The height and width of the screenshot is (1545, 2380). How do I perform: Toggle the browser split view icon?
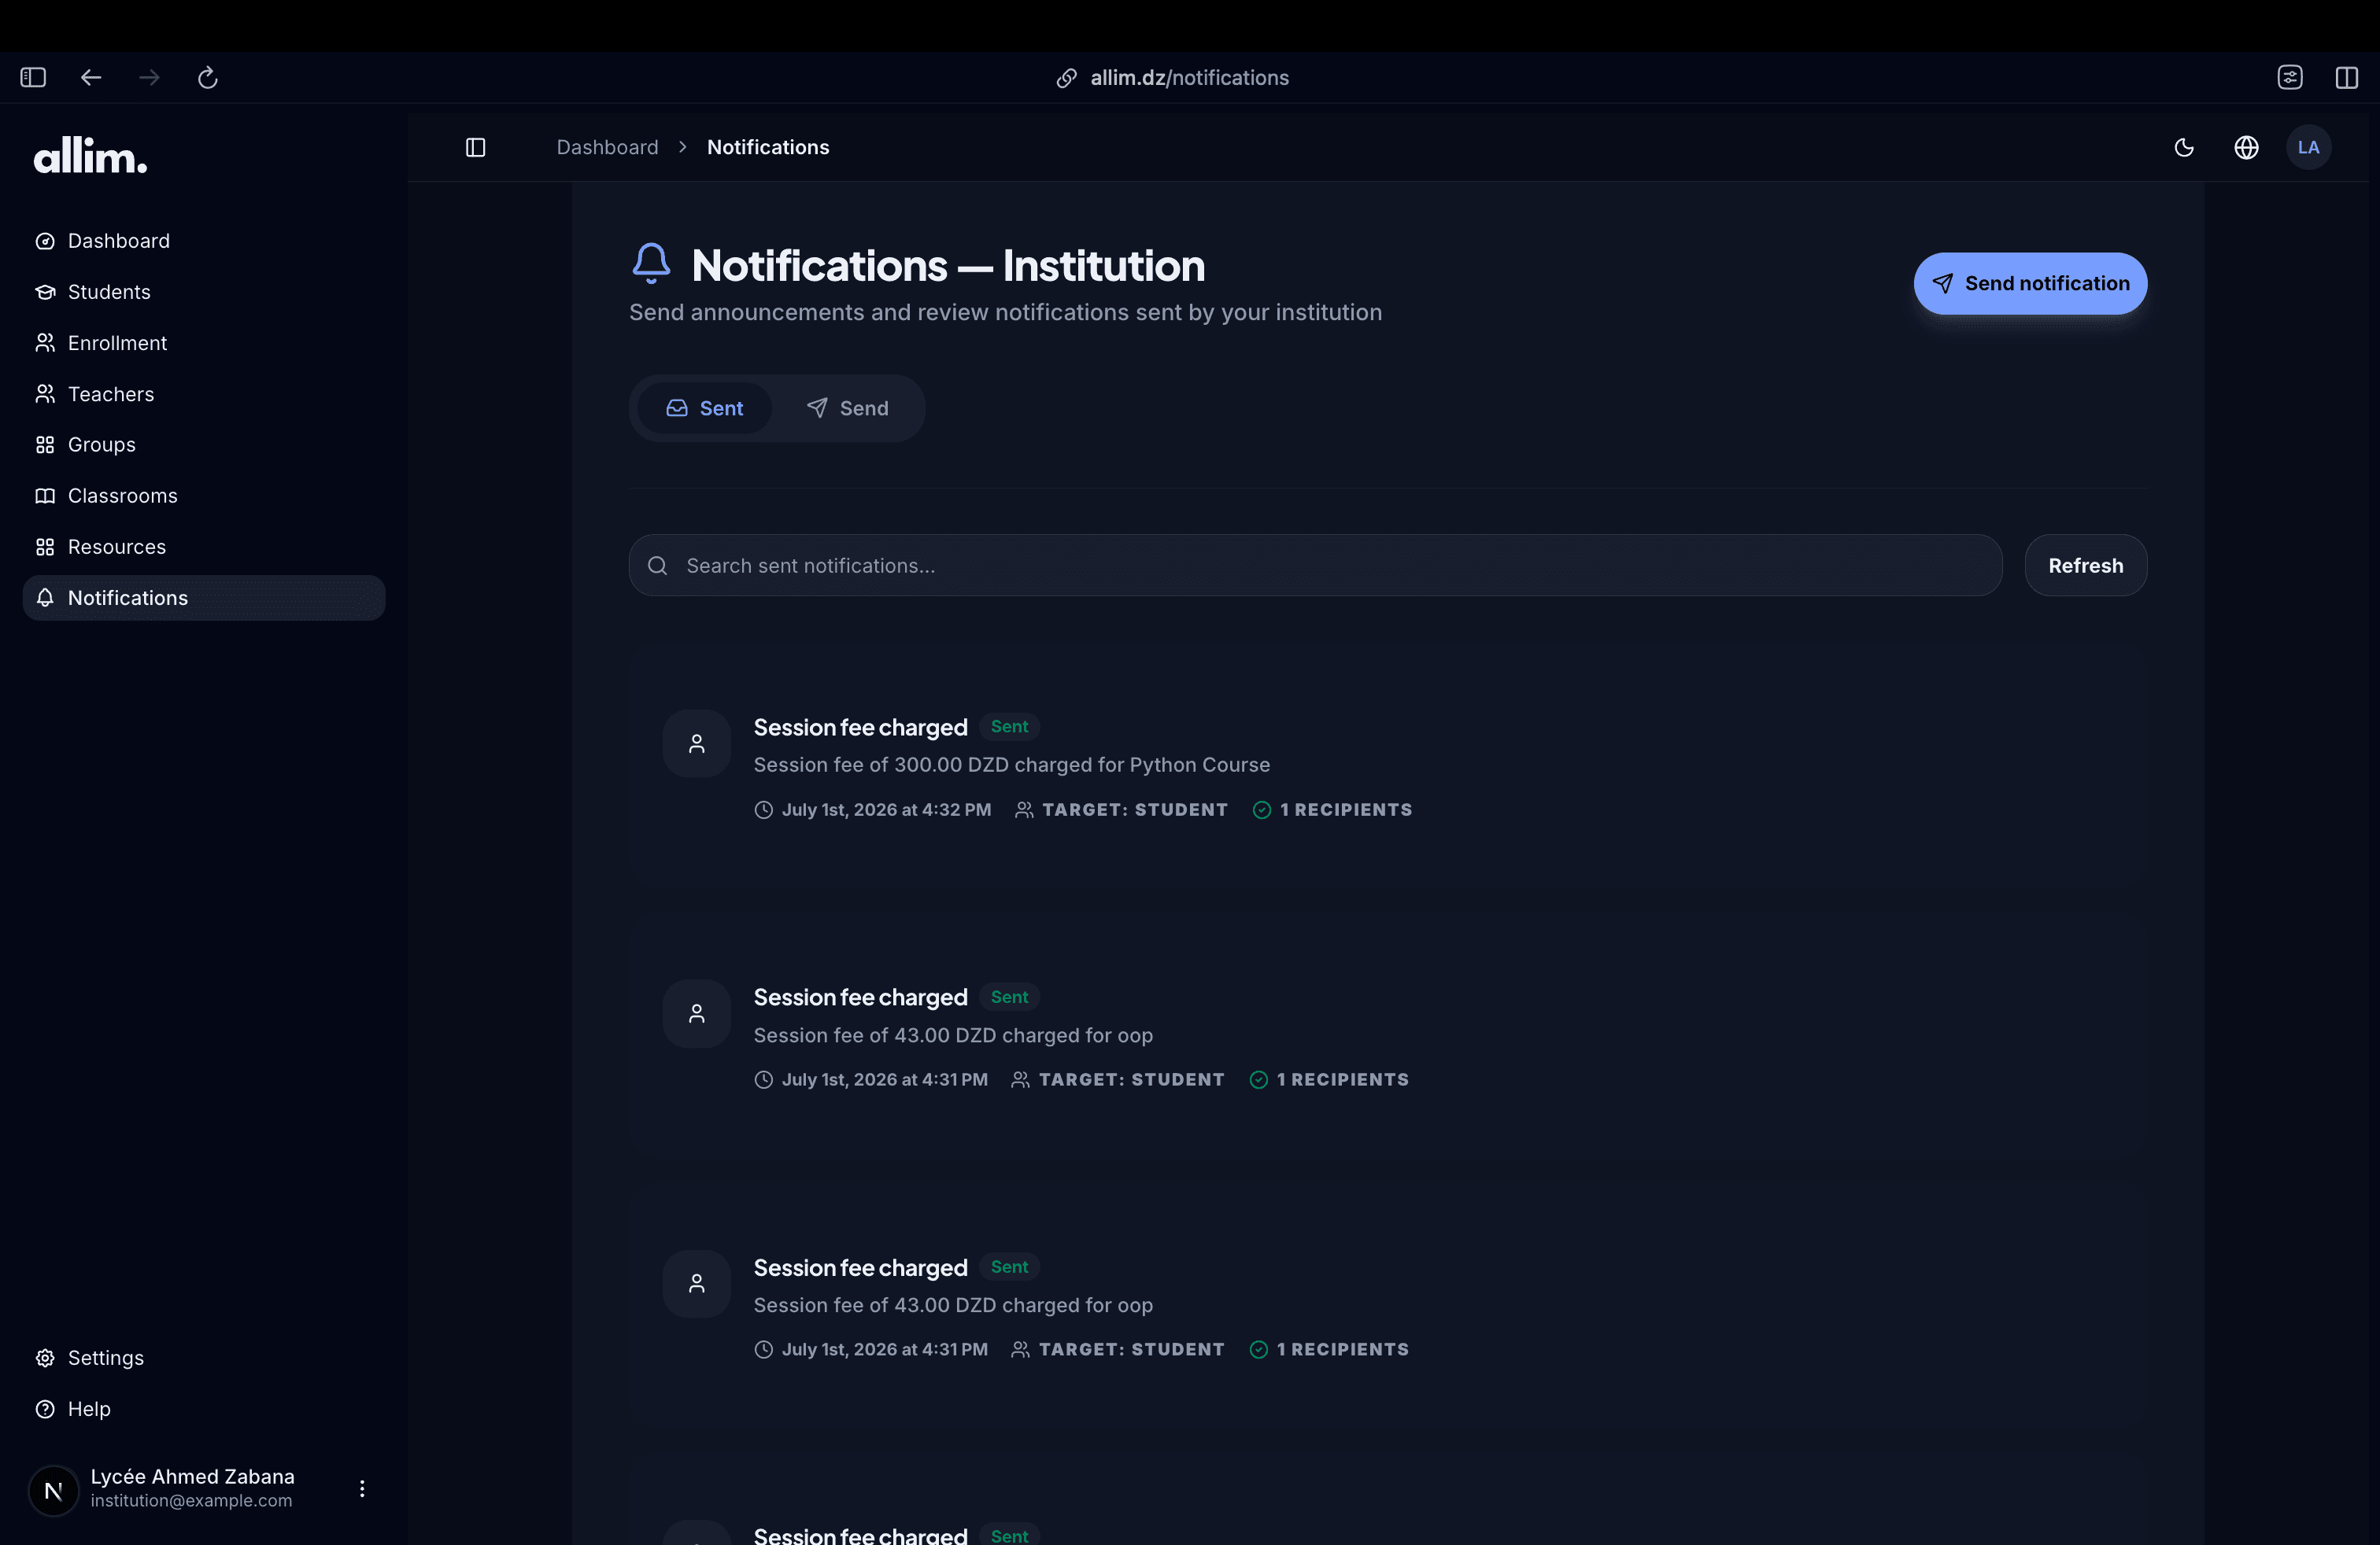point(2346,77)
